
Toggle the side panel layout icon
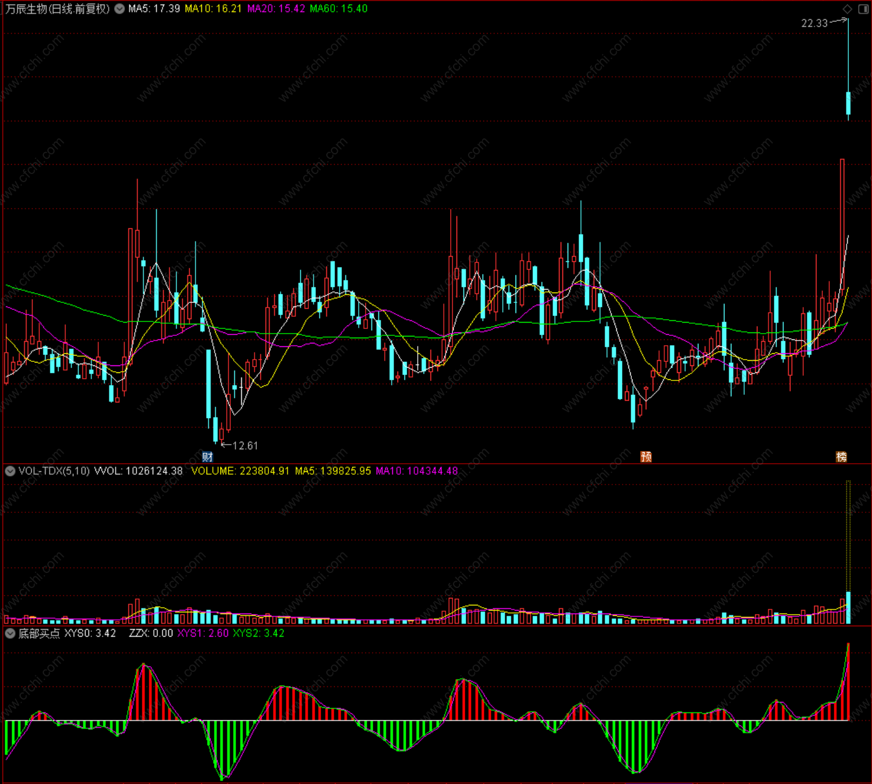coord(862,9)
